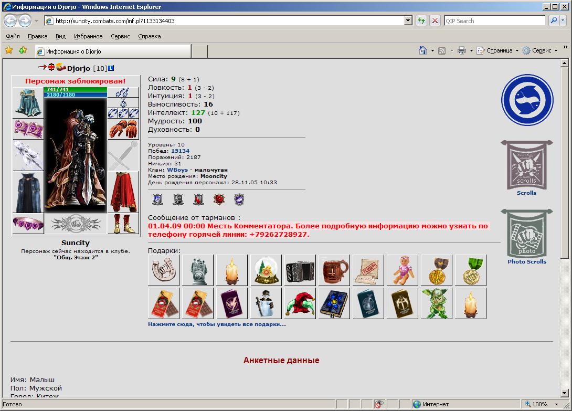Click the green goblin gift icon

point(436,303)
